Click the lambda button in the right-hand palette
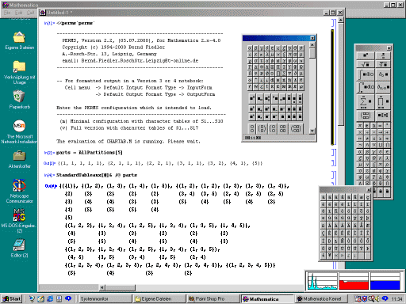Image resolution: width=406 pixels, height=304 pixels. coord(387,158)
